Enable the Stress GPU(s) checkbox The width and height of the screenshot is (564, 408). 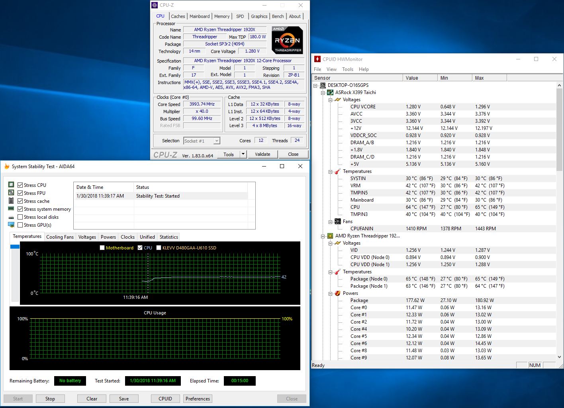[x=20, y=225]
